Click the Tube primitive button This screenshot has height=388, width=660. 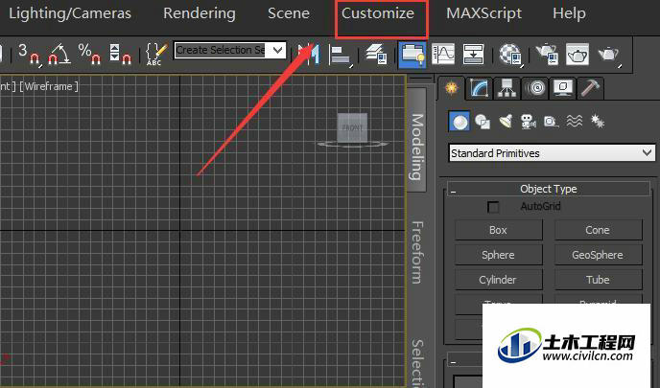tap(599, 280)
